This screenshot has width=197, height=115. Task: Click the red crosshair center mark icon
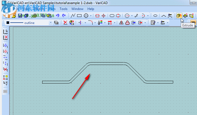[104, 16]
